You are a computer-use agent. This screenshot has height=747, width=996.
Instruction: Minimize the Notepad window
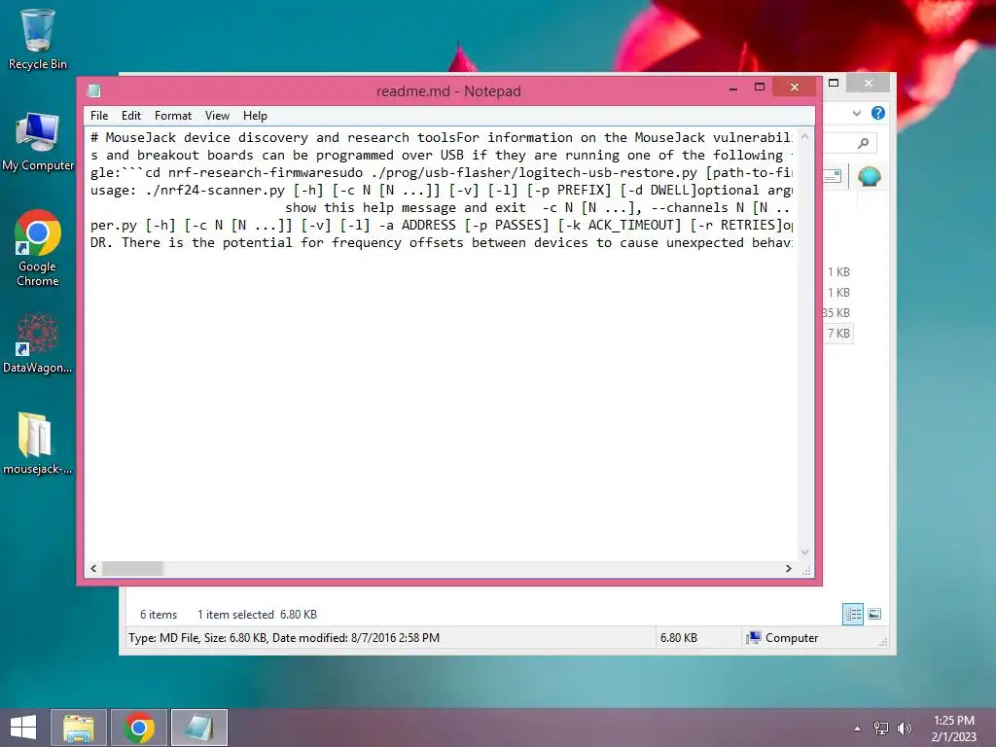[733, 88]
